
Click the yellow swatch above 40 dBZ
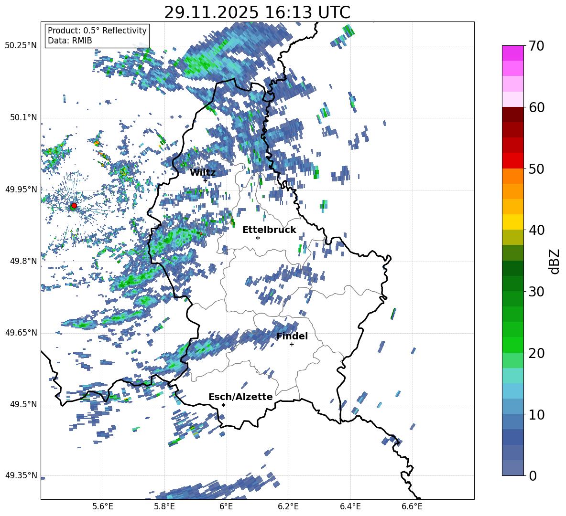(x=512, y=222)
